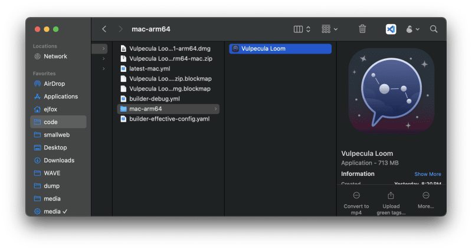Click the green zoom window button
Viewport: 472px width, 250px height.
pos(55,29)
